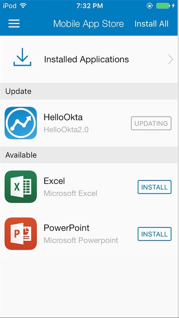Expand Installed Applications via chevron
Image resolution: width=179 pixels, height=318 pixels.
(x=171, y=60)
